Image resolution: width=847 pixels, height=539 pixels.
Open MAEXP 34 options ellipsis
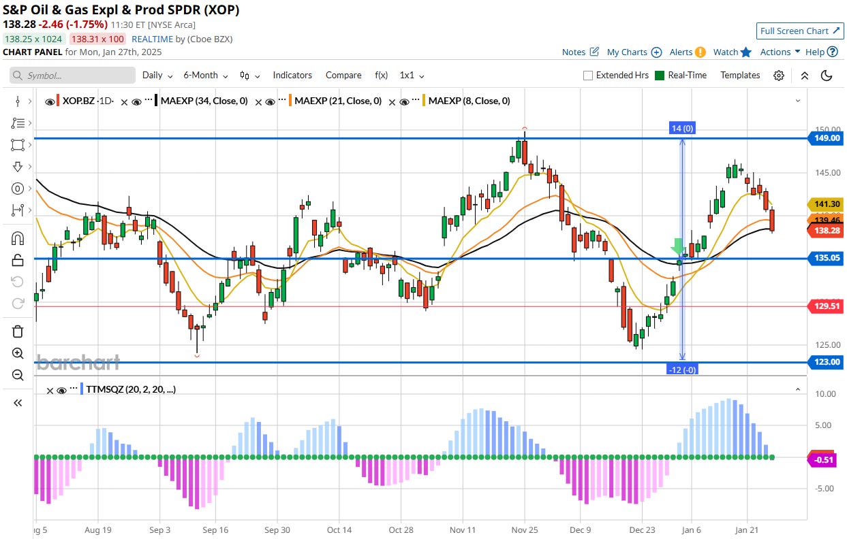pos(149,99)
